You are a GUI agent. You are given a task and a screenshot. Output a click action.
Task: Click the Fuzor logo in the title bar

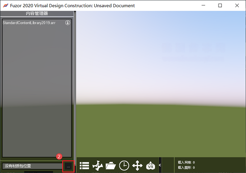[5, 6]
